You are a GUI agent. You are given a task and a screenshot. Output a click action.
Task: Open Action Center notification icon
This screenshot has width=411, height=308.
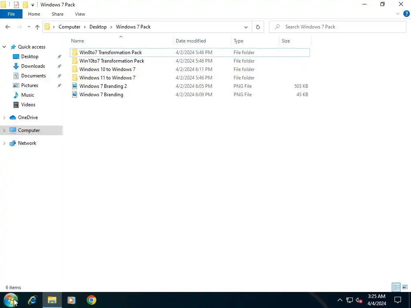coord(398,300)
